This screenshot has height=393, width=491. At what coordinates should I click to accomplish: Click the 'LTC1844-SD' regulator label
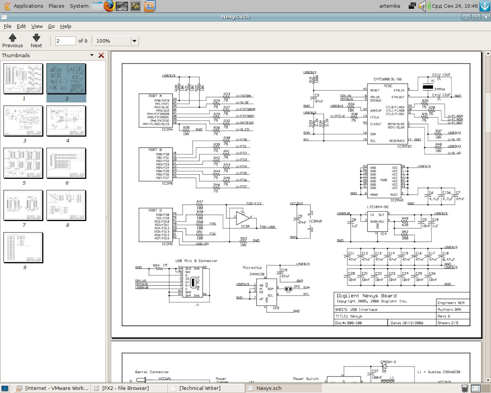(377, 207)
